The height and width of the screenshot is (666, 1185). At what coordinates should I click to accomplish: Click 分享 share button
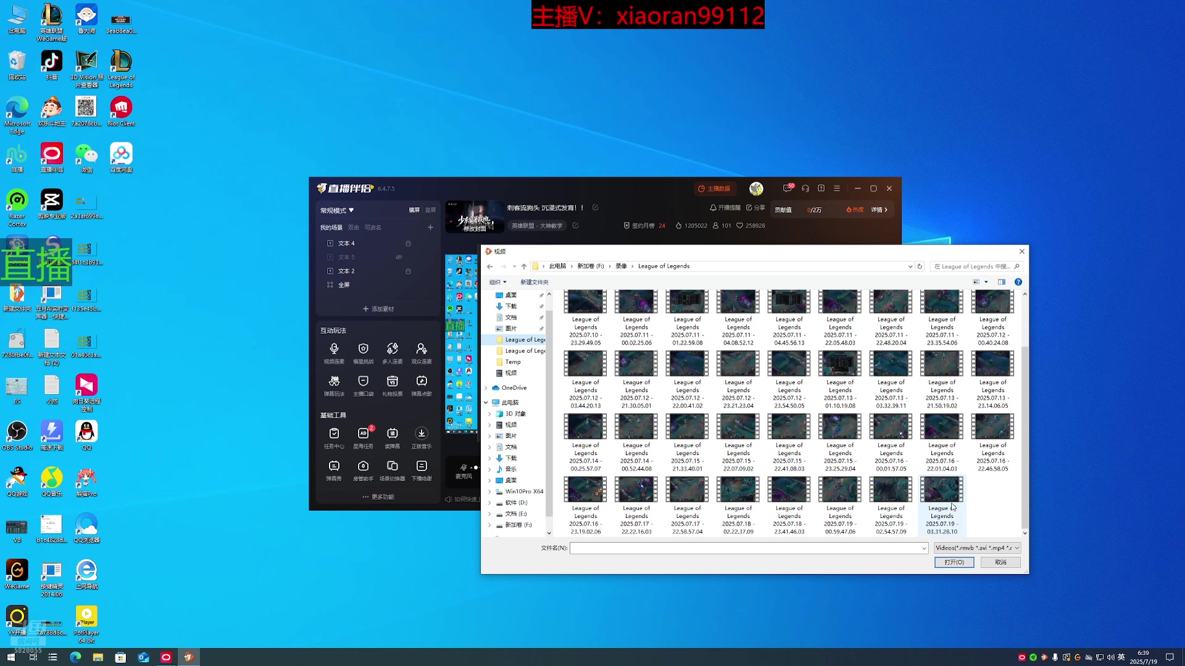coord(755,208)
